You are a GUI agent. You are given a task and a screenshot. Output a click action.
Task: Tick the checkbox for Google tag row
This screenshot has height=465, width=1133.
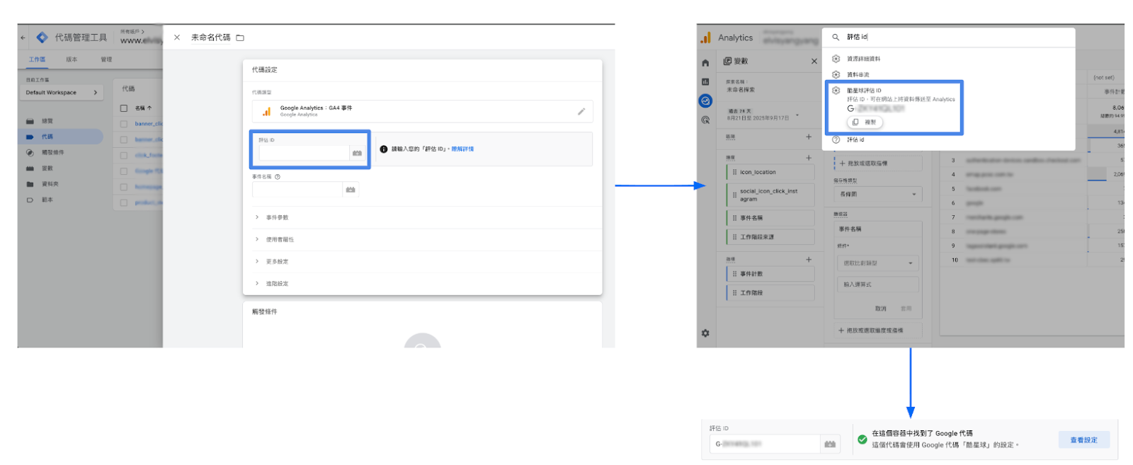point(124,171)
